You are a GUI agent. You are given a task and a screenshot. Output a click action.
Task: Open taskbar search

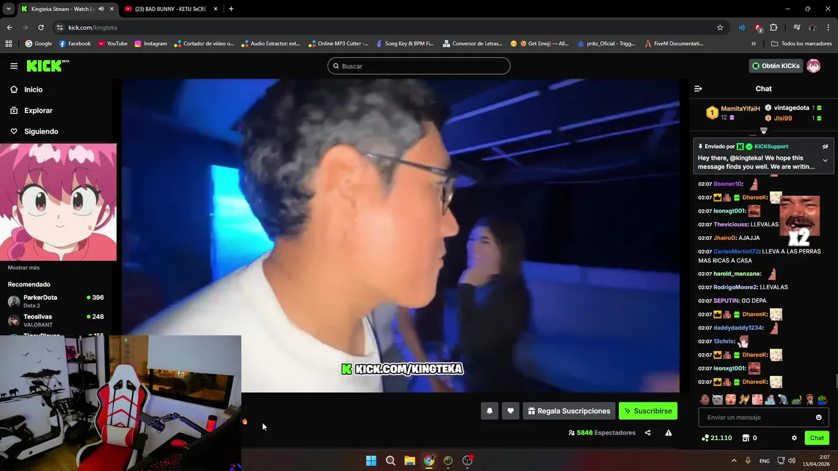390,461
